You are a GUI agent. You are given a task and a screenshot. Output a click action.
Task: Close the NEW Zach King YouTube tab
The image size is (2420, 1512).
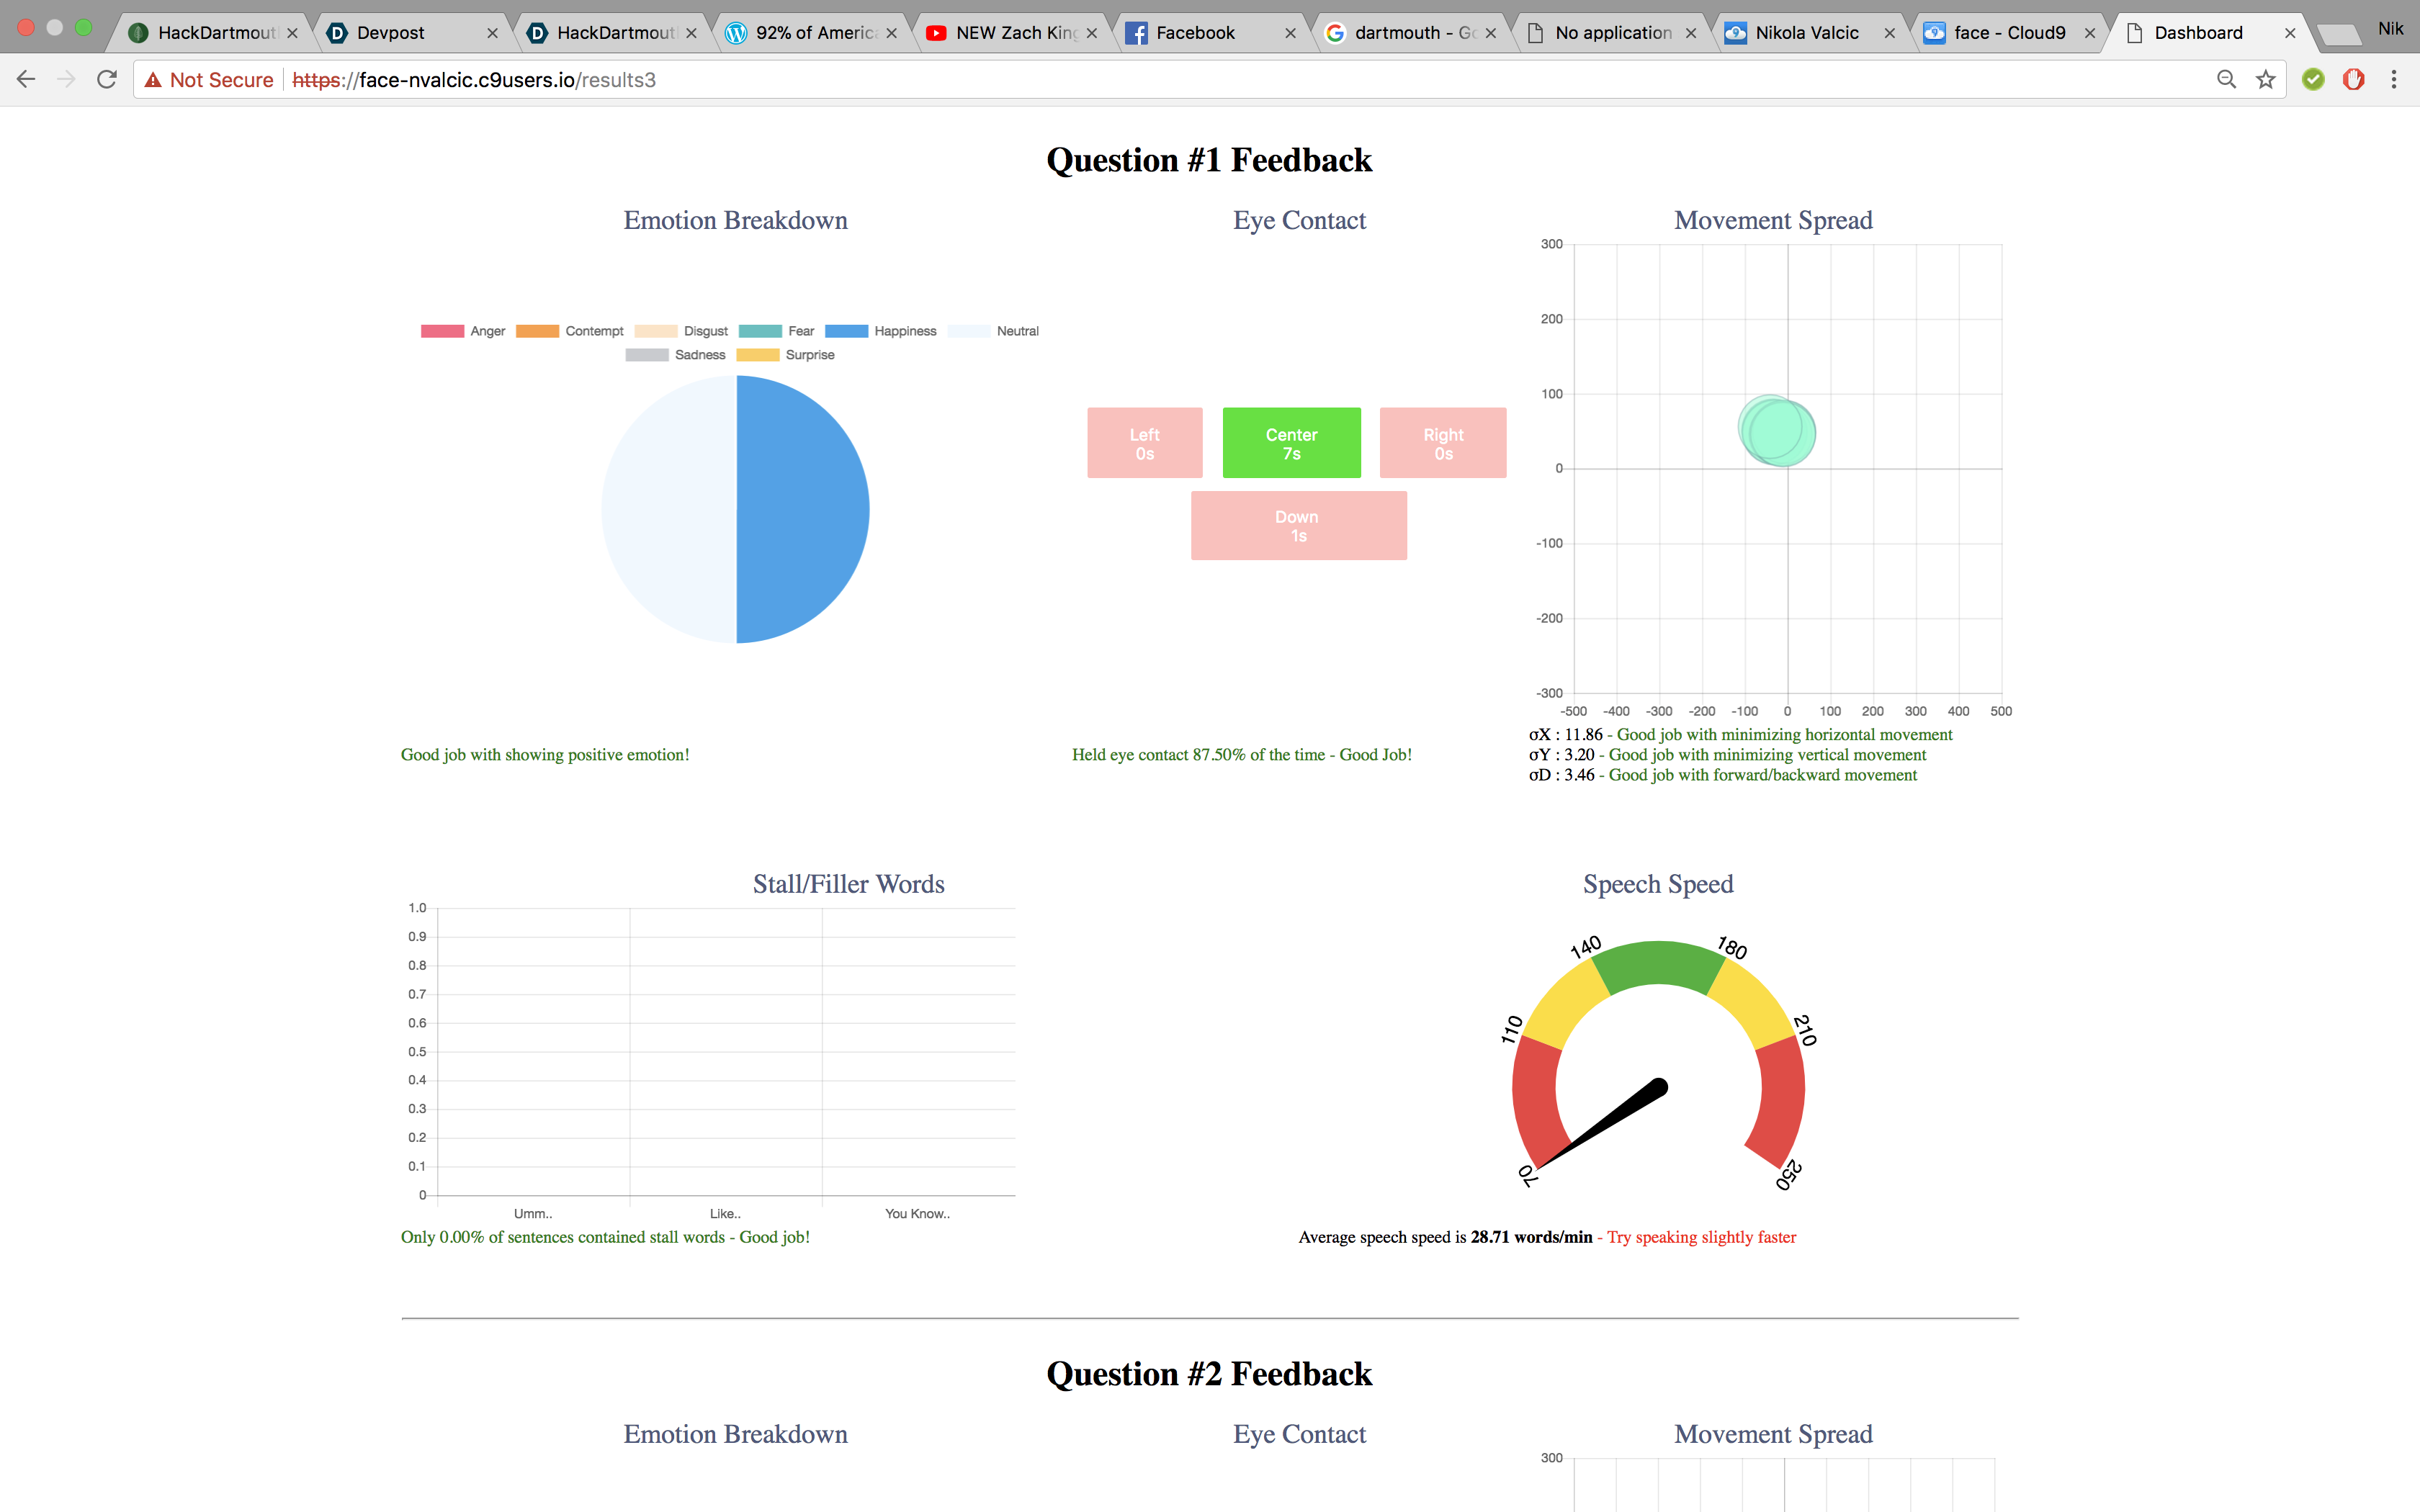coord(1091,33)
